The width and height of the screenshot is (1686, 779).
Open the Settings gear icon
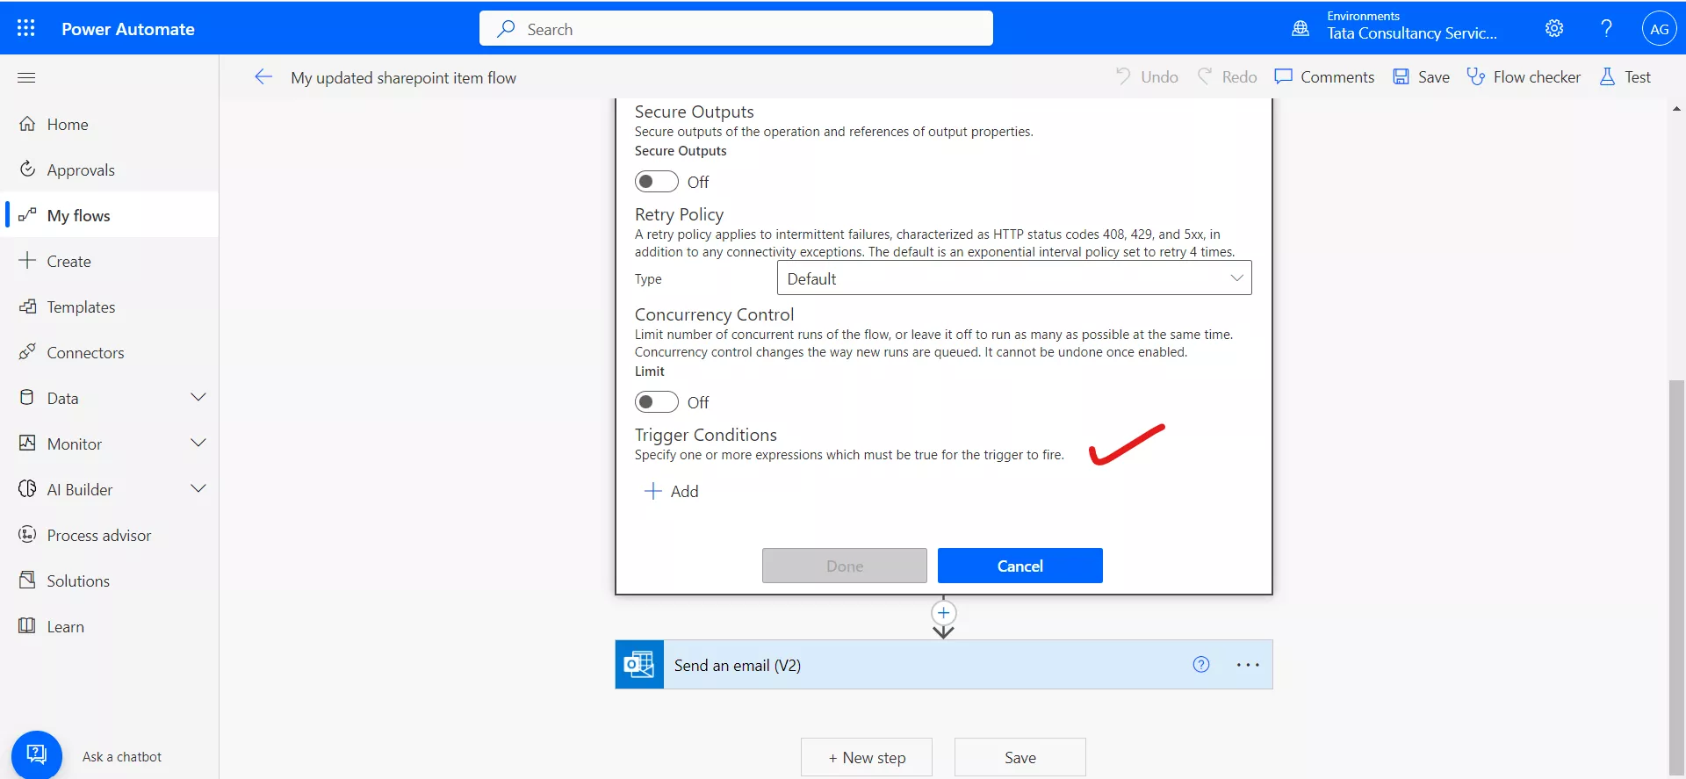[x=1554, y=28]
